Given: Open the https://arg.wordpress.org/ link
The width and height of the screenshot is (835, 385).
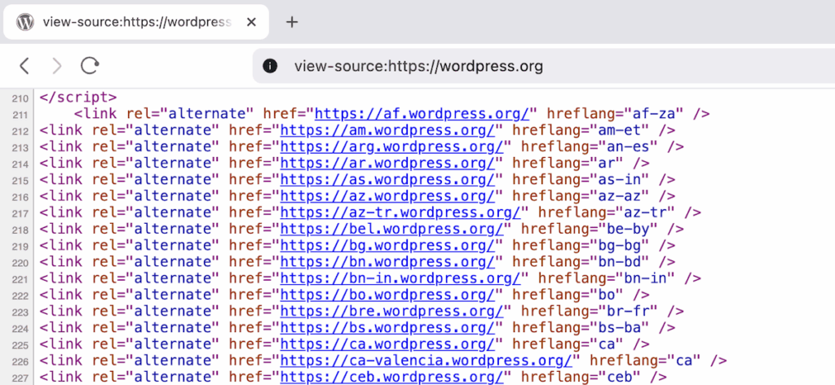Looking at the screenshot, I should tap(392, 147).
